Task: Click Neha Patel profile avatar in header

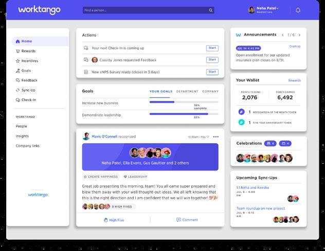Action: (251, 10)
